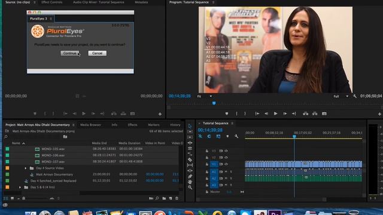Click the Lift button in Program monitor

coord(305,113)
